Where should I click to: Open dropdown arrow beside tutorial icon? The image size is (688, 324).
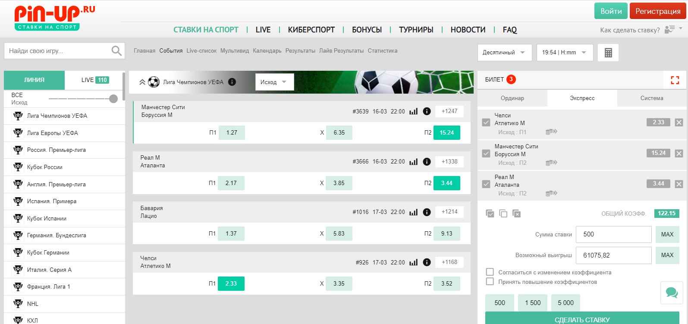tap(681, 28)
